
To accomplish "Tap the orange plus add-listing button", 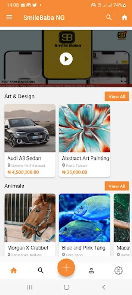I will [x=66, y=267].
